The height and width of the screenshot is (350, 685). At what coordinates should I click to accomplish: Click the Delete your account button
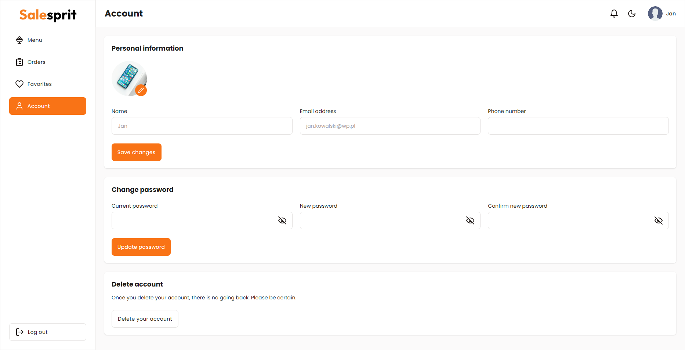click(145, 319)
